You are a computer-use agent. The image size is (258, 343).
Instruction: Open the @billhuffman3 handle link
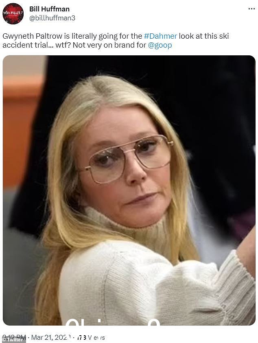(52, 18)
